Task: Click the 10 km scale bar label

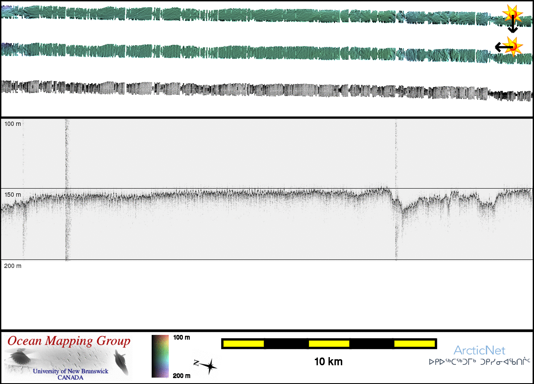Action: 328,362
